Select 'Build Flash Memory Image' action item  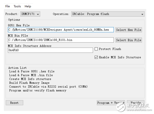pos(29,83)
